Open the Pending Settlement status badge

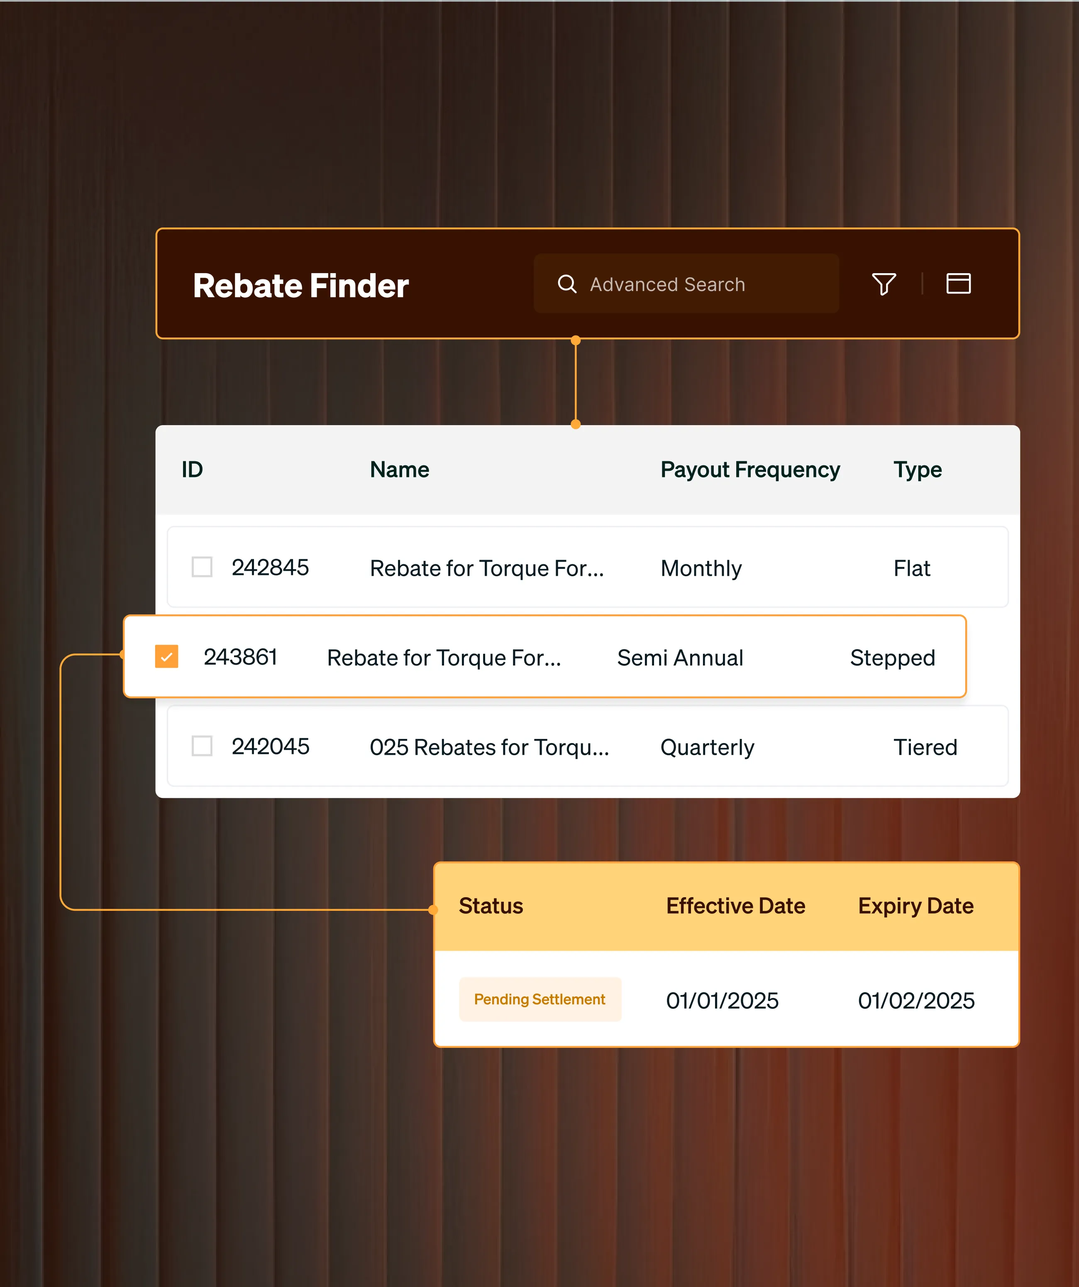[x=539, y=999]
